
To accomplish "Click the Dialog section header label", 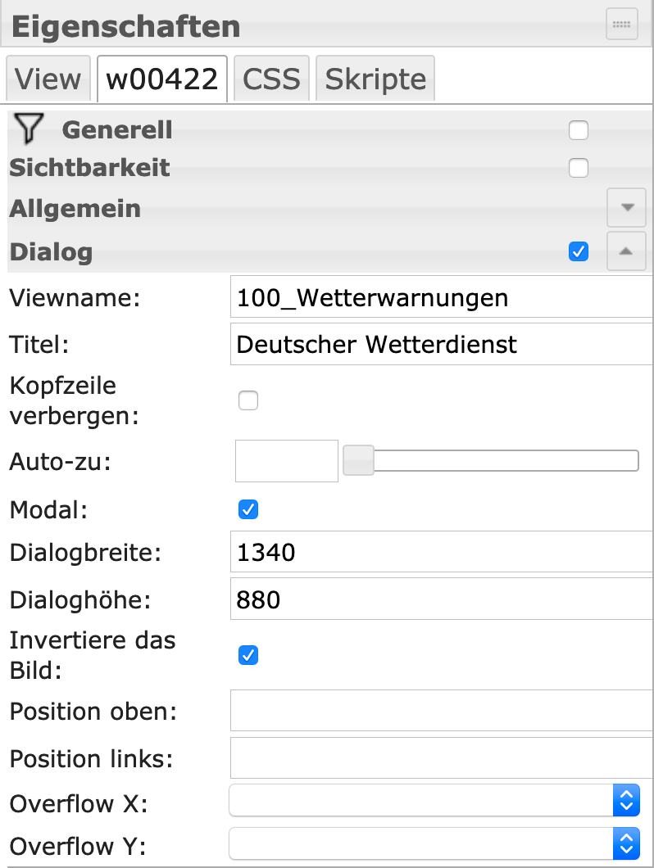I will tap(51, 252).
